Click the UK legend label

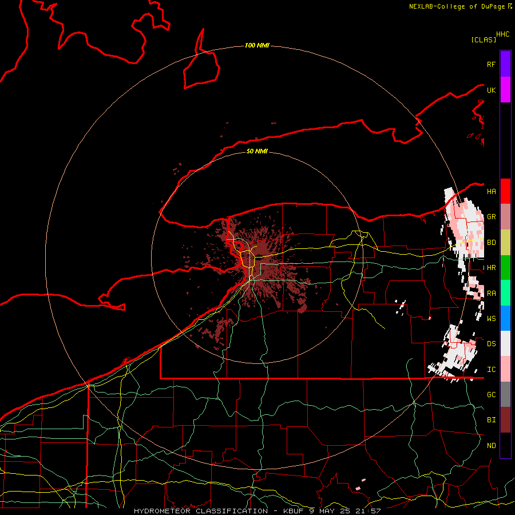[492, 90]
